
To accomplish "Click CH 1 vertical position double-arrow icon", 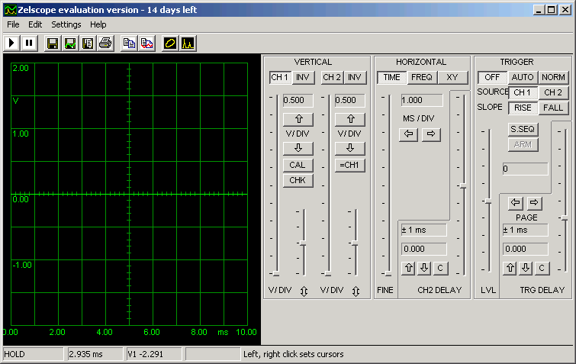I will (304, 291).
